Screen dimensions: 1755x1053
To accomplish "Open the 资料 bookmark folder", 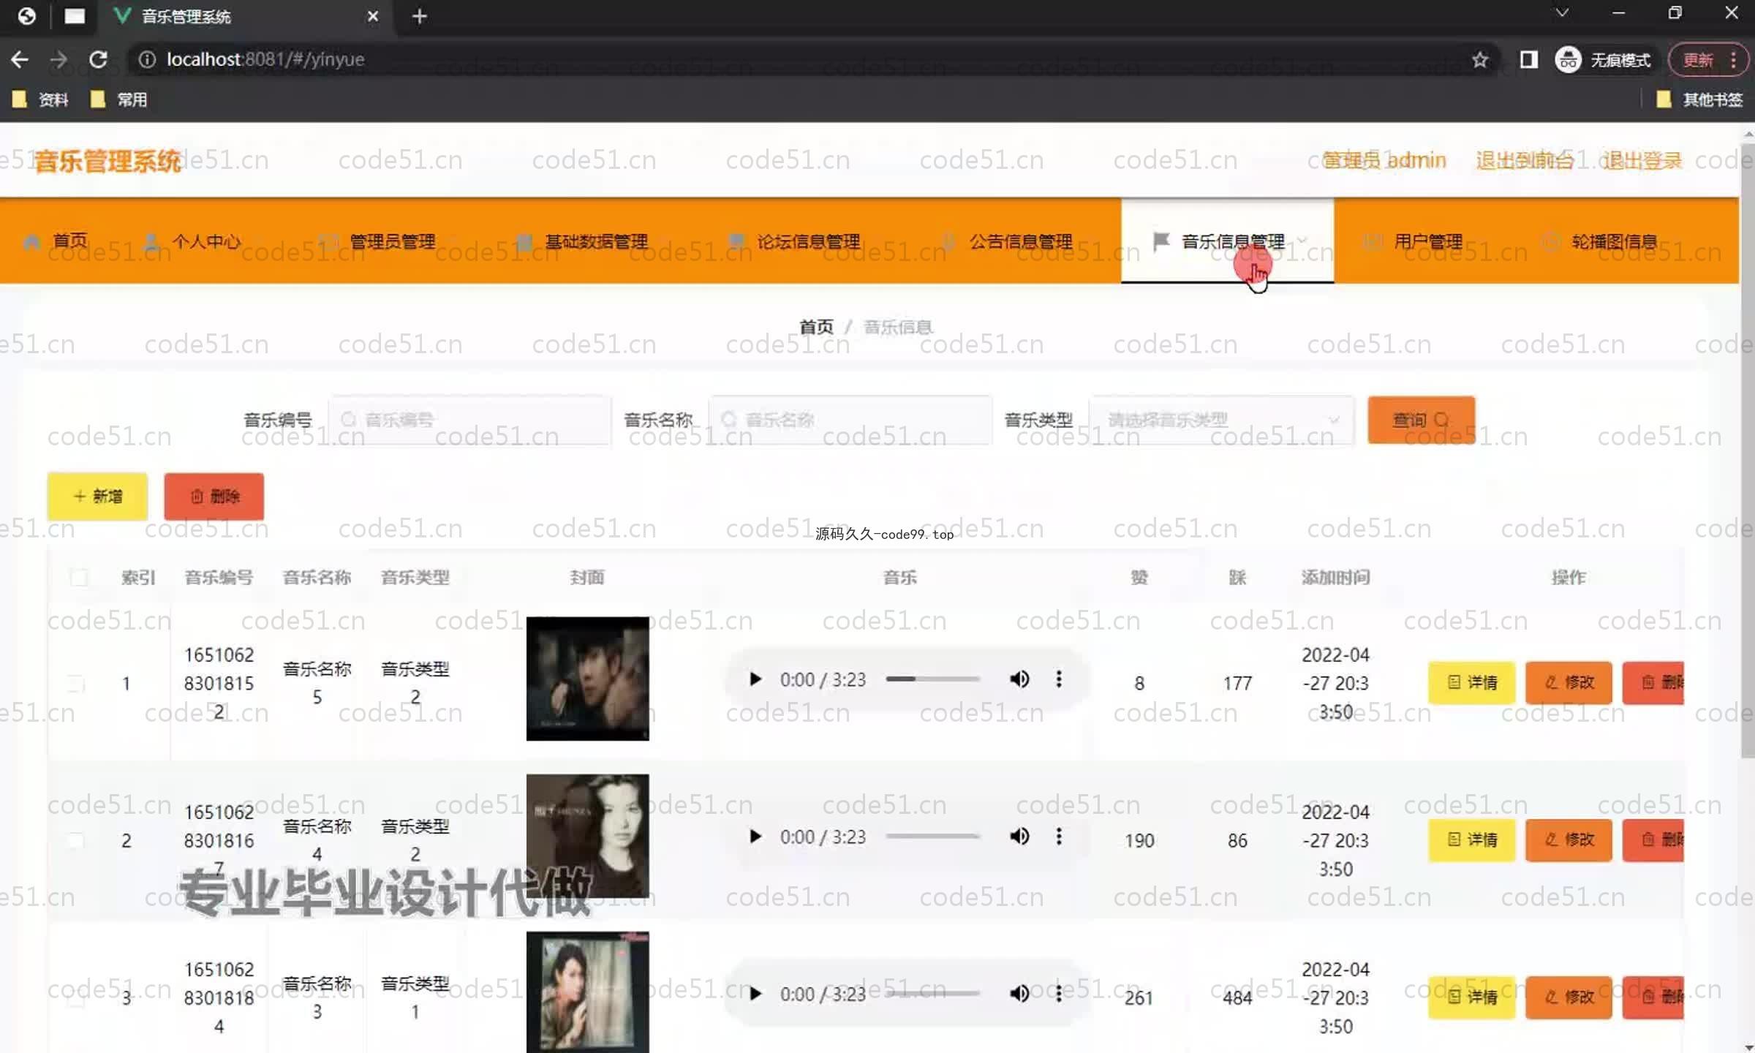I will pos(41,99).
